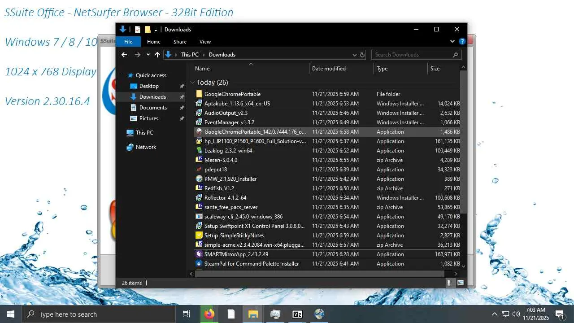The image size is (574, 323).
Task: Click the GoogleChromePortable folder icon
Action: [x=199, y=94]
